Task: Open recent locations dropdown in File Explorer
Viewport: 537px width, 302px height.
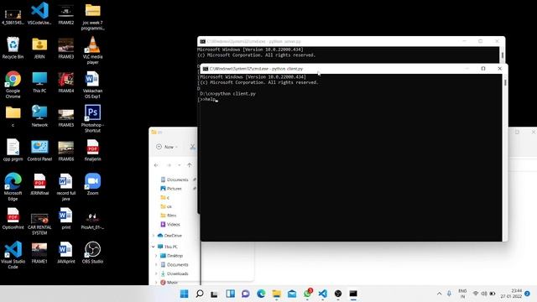Action: point(179,165)
